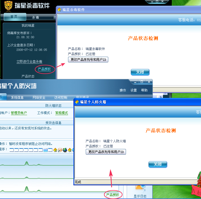Click 产品授权 link at firewall bottom
201x199 pixels.
113,195
